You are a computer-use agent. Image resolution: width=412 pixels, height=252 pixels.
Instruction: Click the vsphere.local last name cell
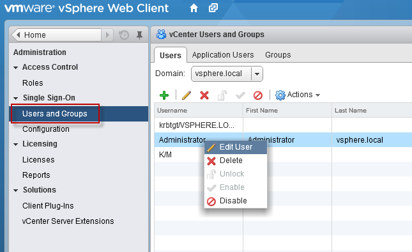(360, 140)
